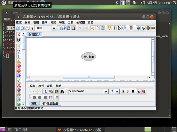The width and height of the screenshot is (177, 132).
Task: Cut text in note editor with scissors
Action: (46, 91)
